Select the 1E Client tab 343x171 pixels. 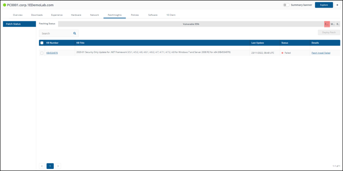tap(171, 15)
